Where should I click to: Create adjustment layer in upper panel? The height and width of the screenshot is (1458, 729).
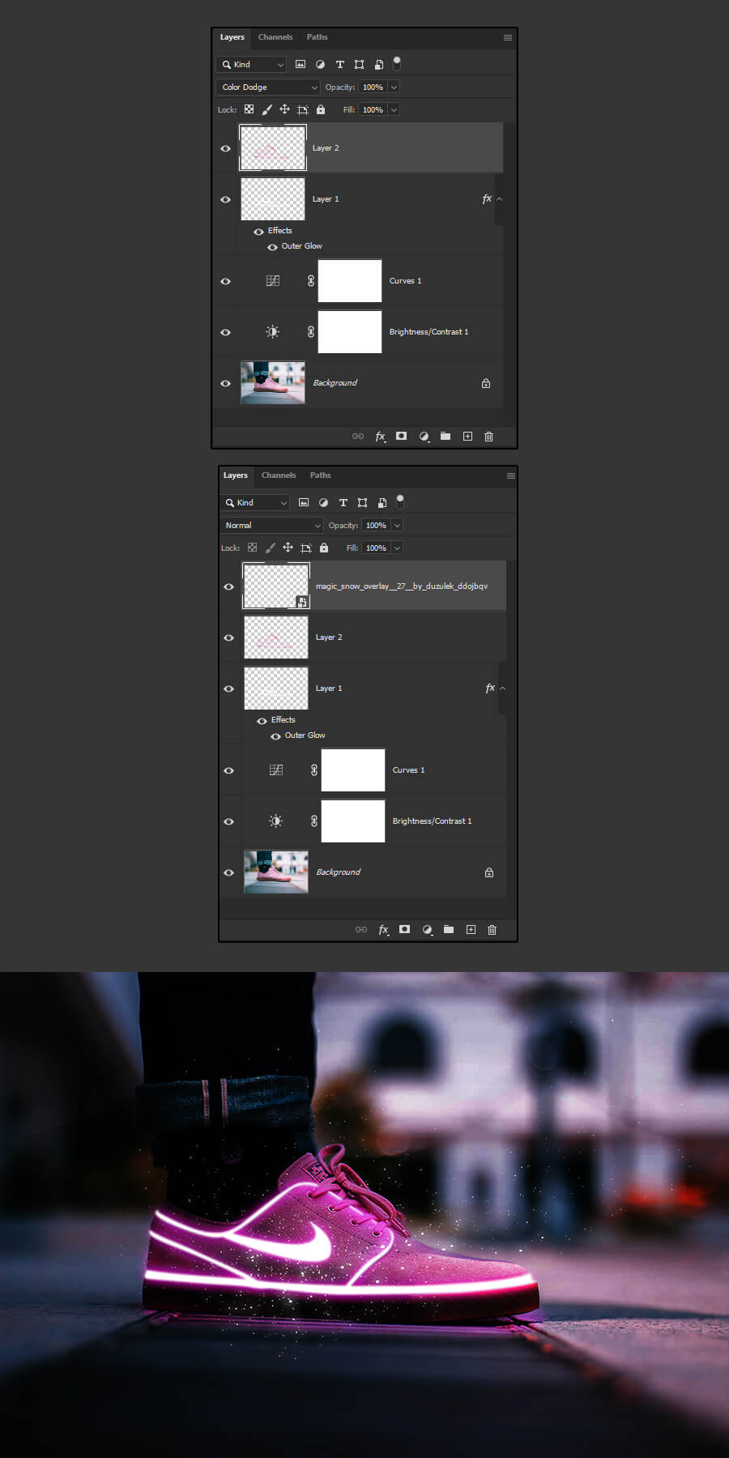[x=424, y=437]
